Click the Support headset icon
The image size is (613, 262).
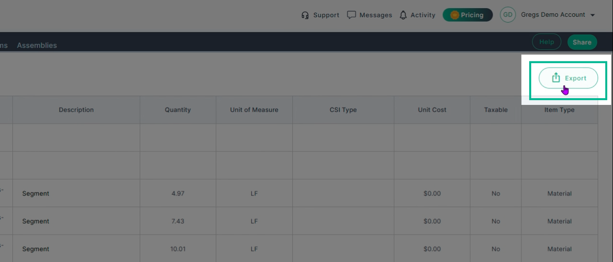point(305,15)
